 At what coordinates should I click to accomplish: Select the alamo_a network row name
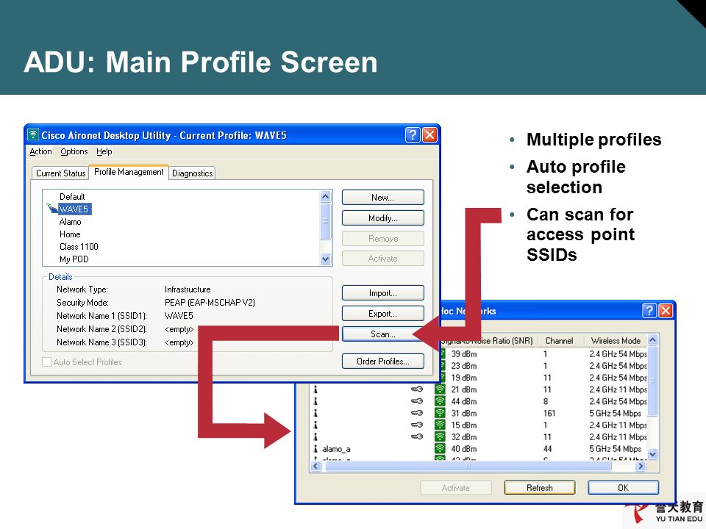coord(336,449)
